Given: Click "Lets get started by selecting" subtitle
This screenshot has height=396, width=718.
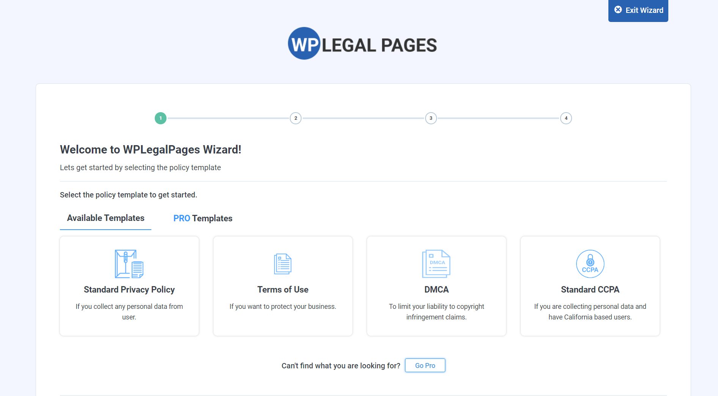Looking at the screenshot, I should [140, 167].
